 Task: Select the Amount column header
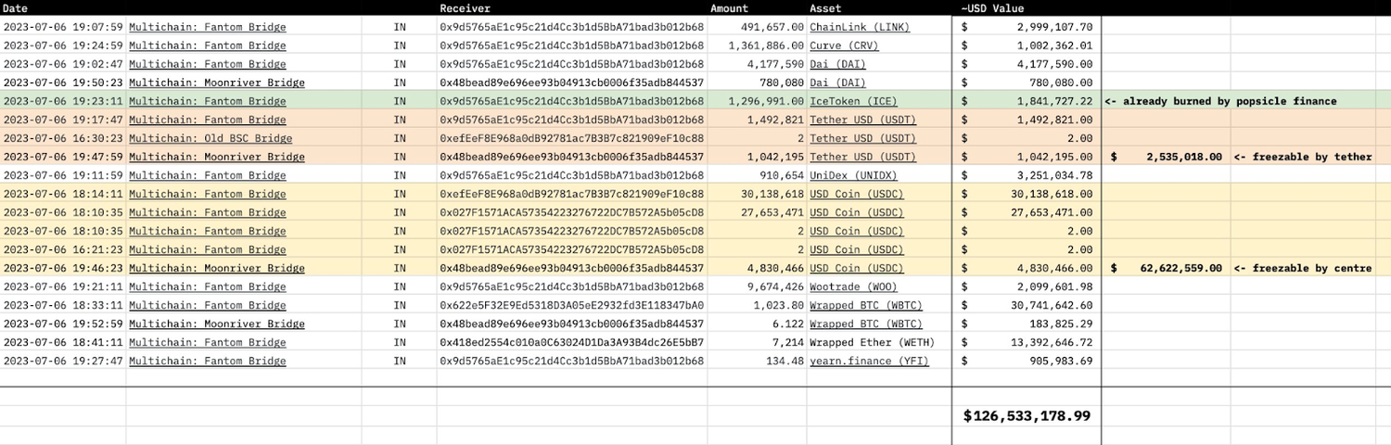[729, 7]
